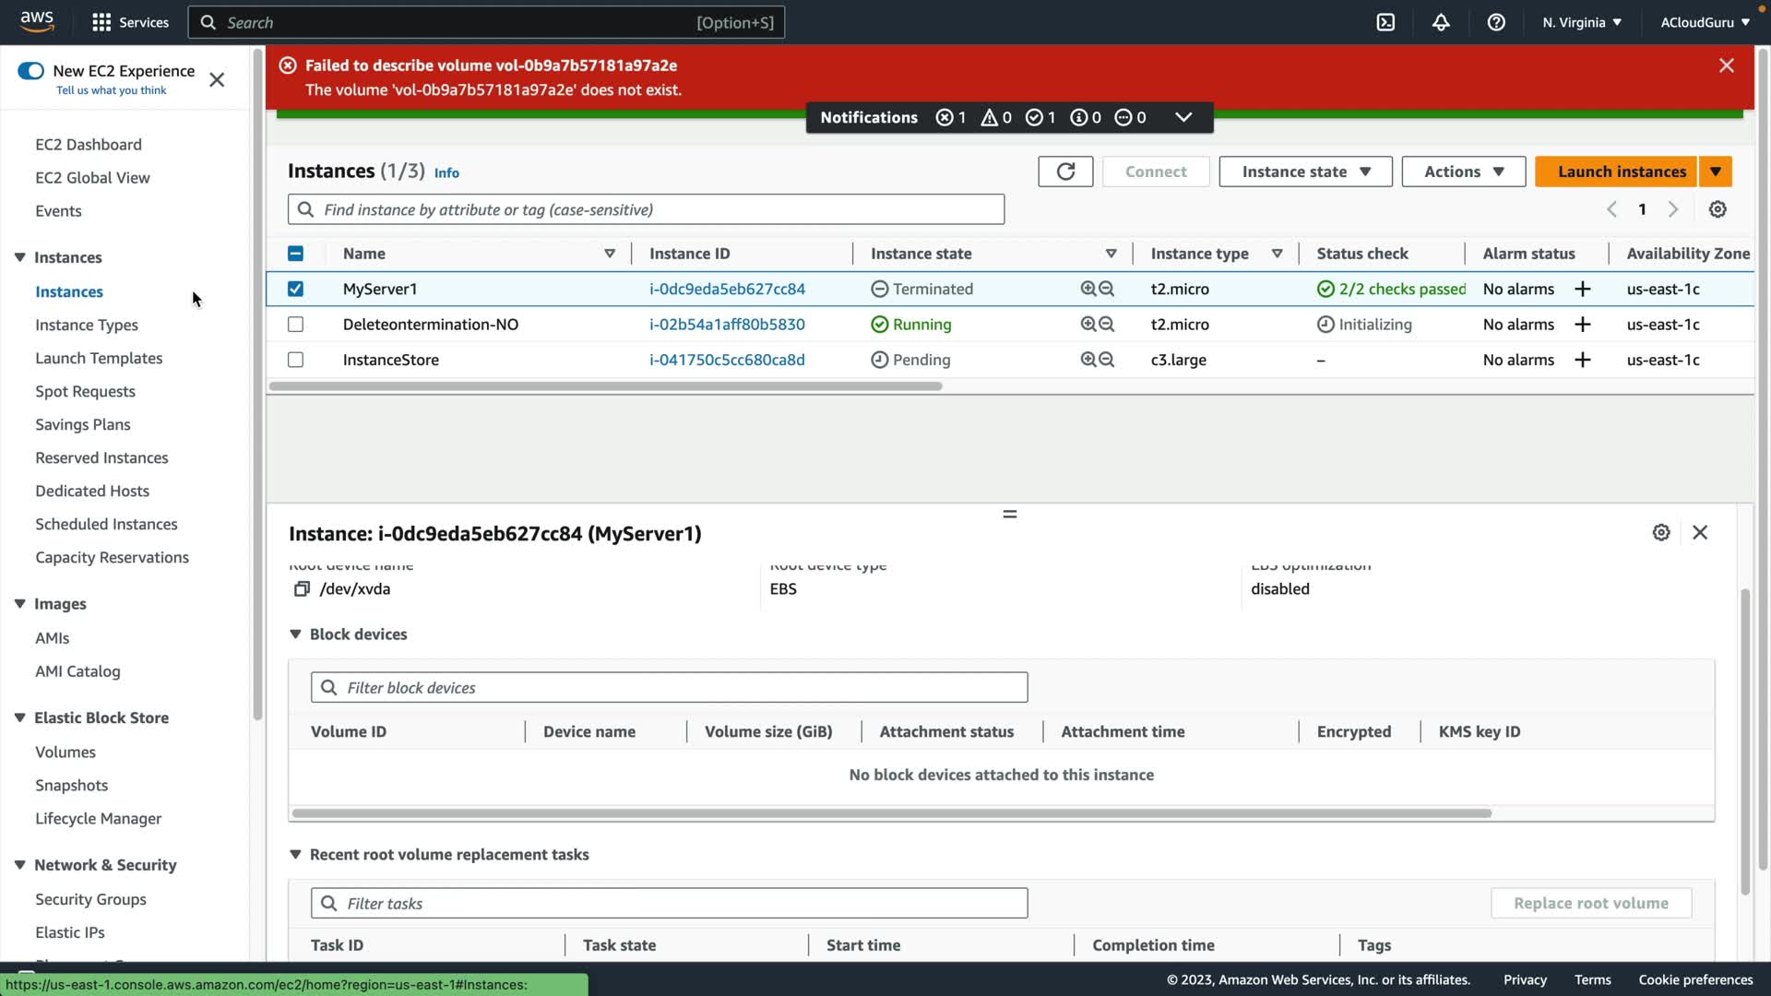Open AWS CloudShell icon in top bar

click(1385, 22)
